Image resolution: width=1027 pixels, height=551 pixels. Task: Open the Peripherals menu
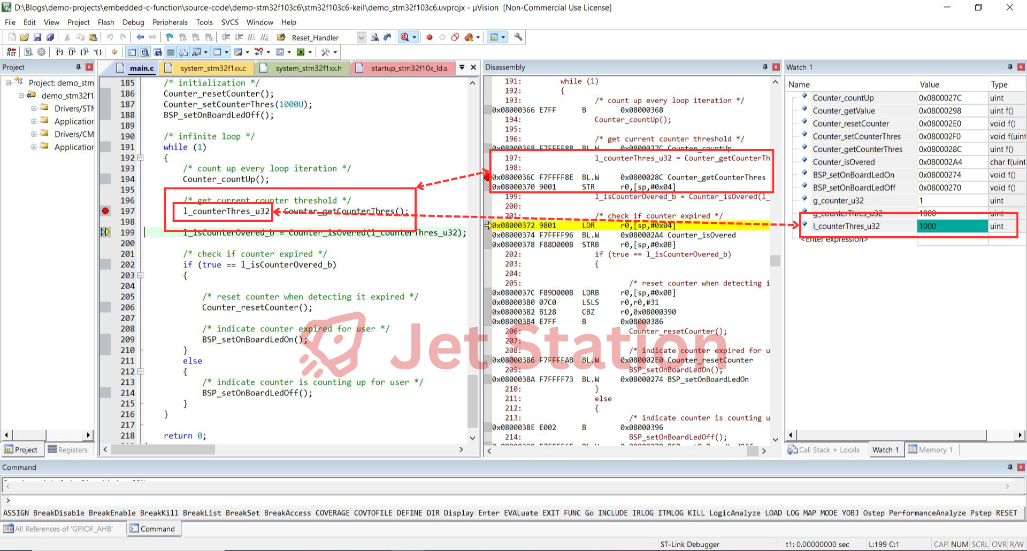170,22
